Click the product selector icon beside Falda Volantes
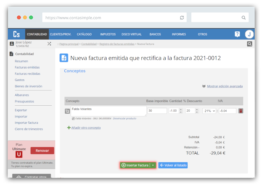261x186 pixels. pyautogui.click(x=67, y=111)
